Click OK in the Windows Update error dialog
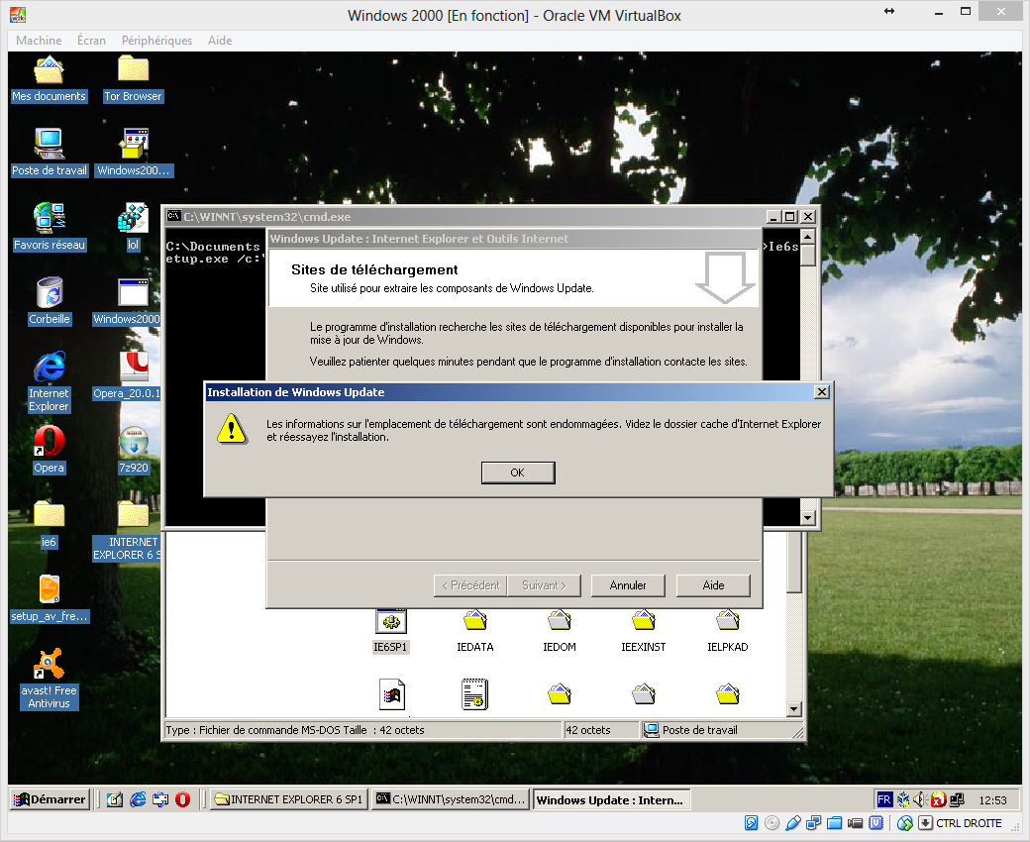1030x842 pixels. click(x=518, y=473)
